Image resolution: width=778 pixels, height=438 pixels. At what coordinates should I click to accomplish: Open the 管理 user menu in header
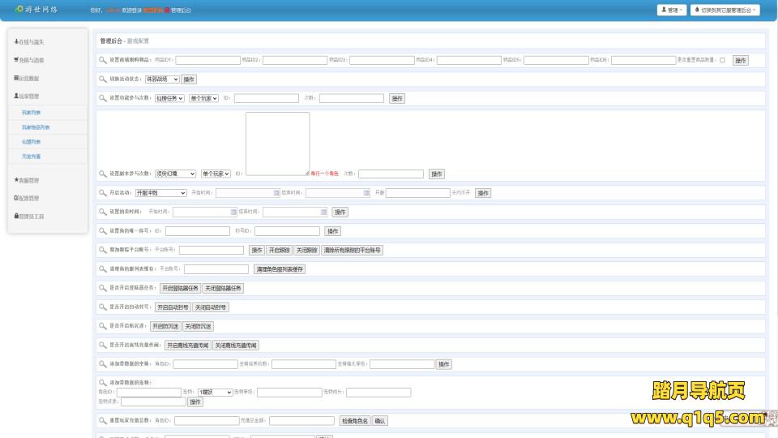click(x=672, y=11)
